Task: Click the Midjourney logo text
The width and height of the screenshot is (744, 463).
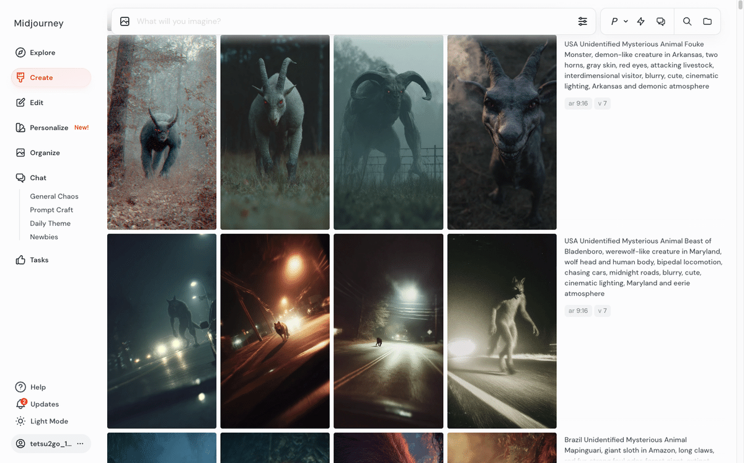Action: [38, 24]
